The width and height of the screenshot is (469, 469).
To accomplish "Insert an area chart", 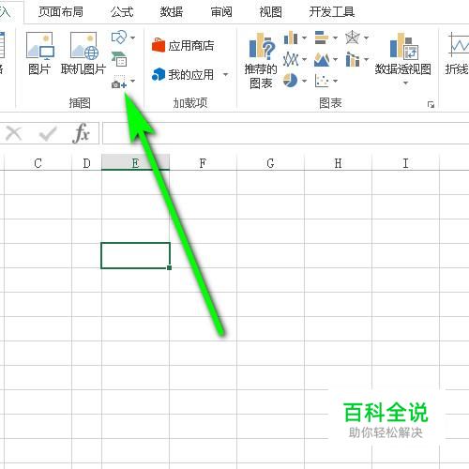I will click(x=322, y=59).
